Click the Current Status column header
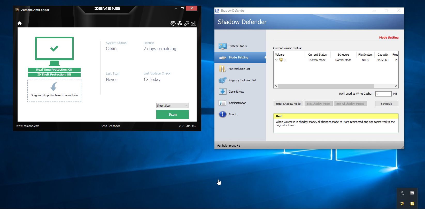The width and height of the screenshot is (425, 209). click(318, 55)
